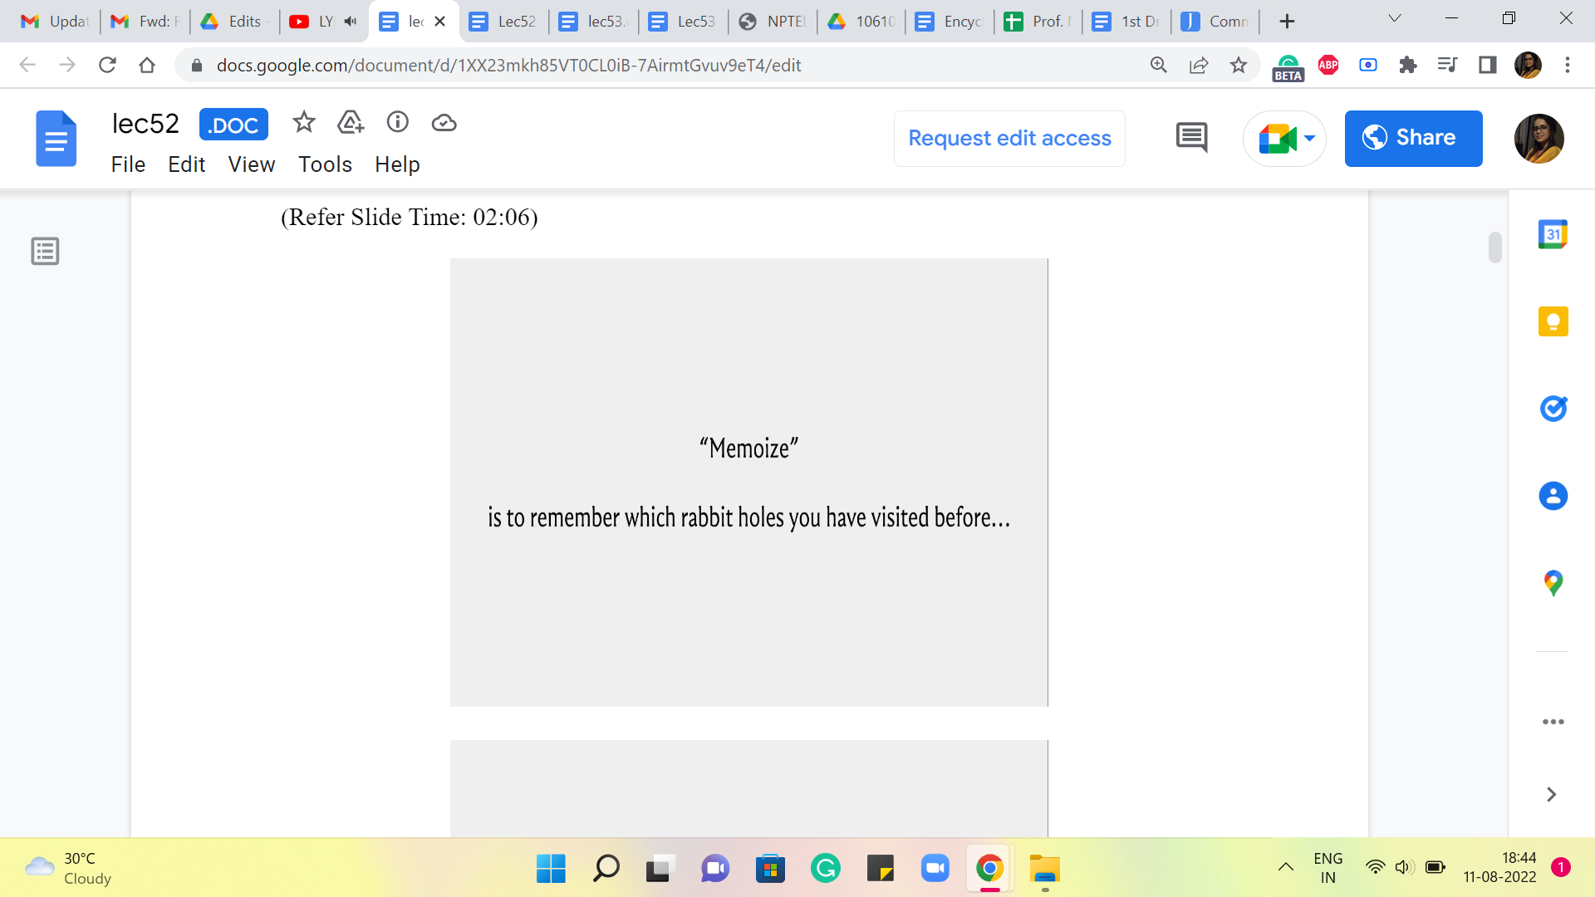Open a new browser tab
Screen dimensions: 1595x897
coord(1287,22)
